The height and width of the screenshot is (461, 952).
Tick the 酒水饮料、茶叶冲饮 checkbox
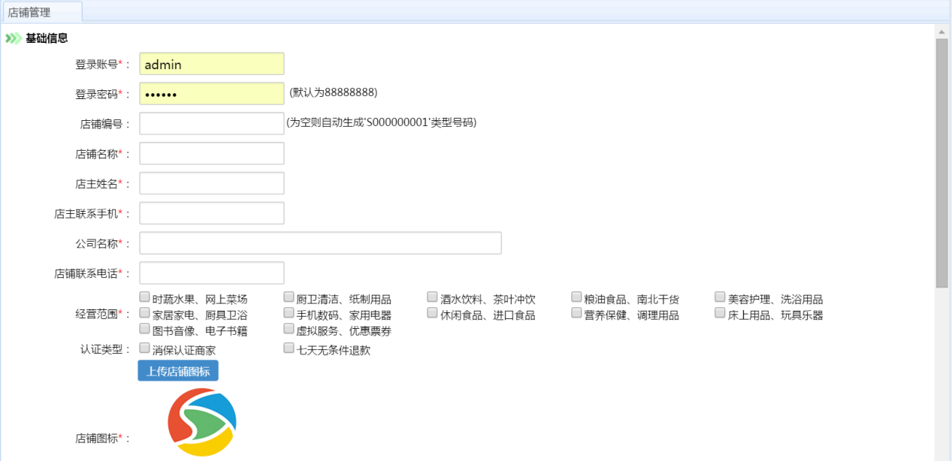(x=433, y=297)
